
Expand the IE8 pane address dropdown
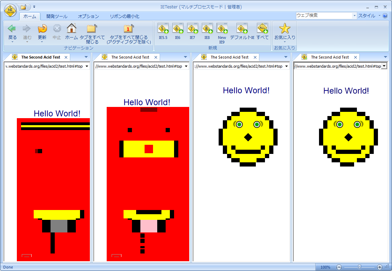click(286, 66)
